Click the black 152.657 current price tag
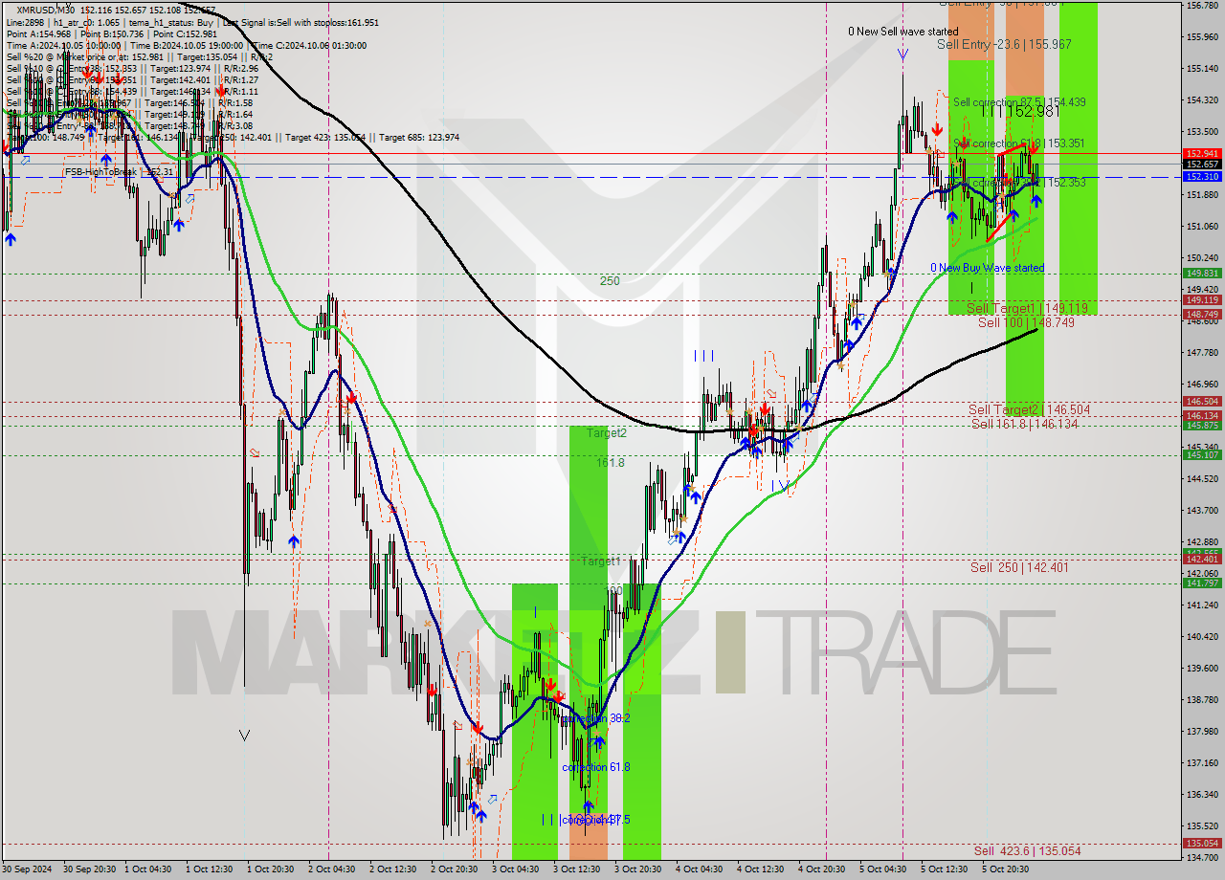 tap(1202, 165)
